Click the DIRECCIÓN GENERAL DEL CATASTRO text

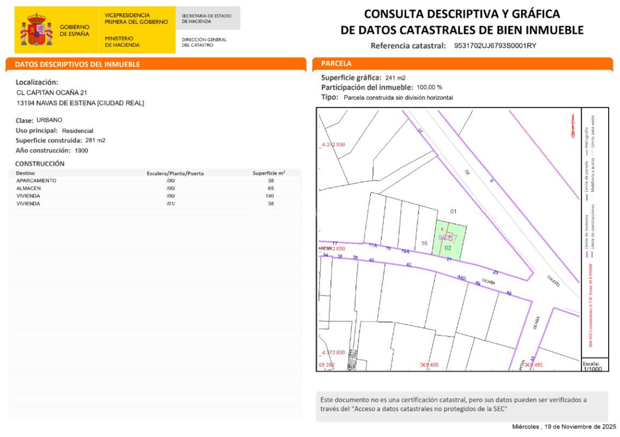(x=204, y=42)
